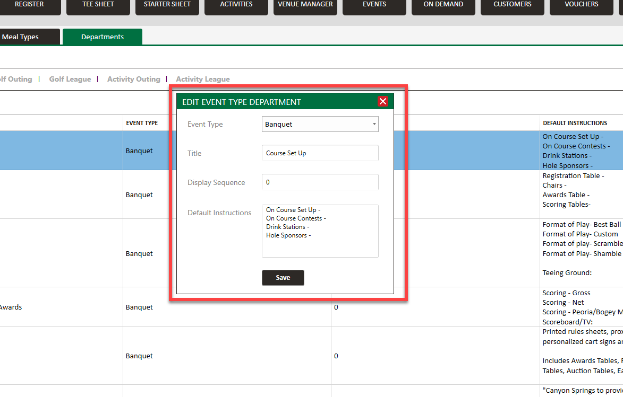
Task: Go to Tee Sheet
Action: (98, 5)
